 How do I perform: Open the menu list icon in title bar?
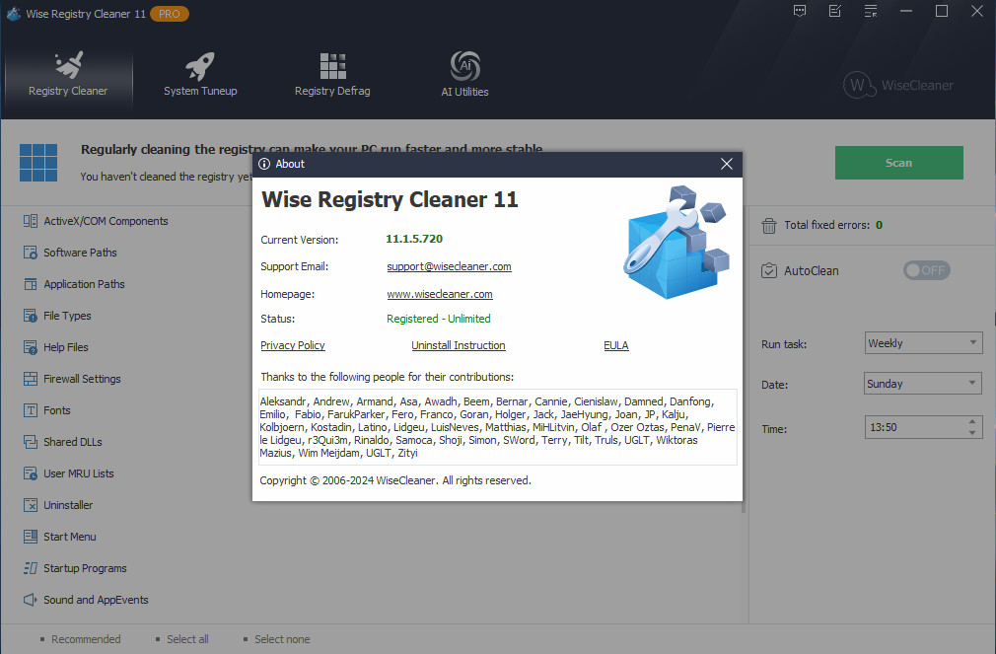871,11
